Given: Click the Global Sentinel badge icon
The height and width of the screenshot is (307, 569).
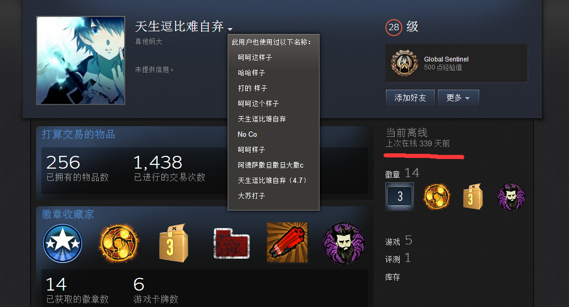Looking at the screenshot, I should tap(404, 64).
